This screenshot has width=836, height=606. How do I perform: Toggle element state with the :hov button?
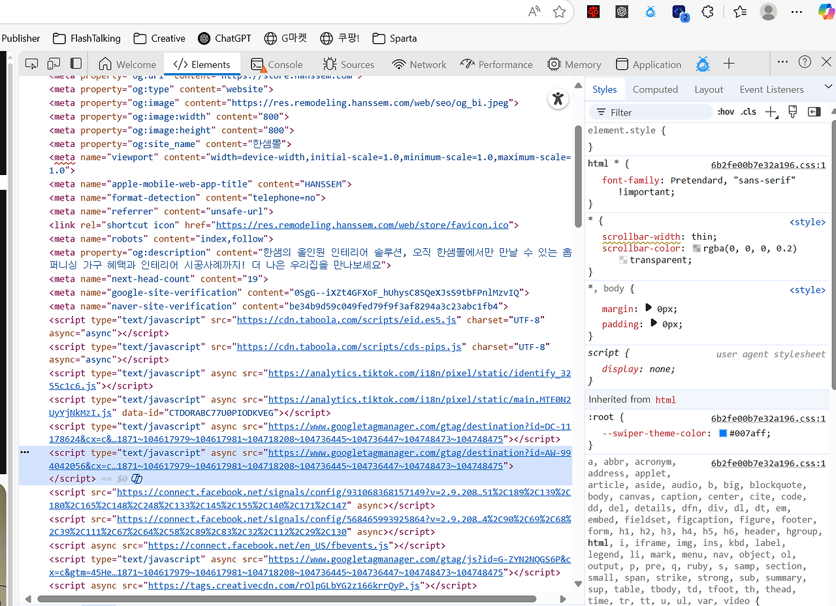click(726, 112)
